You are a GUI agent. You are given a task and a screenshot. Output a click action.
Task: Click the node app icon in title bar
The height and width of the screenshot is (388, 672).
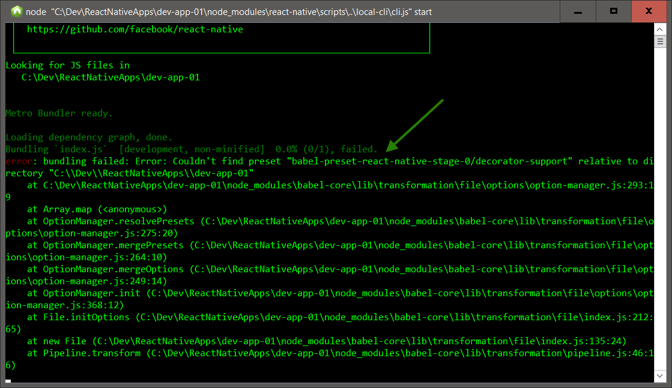pos(17,11)
